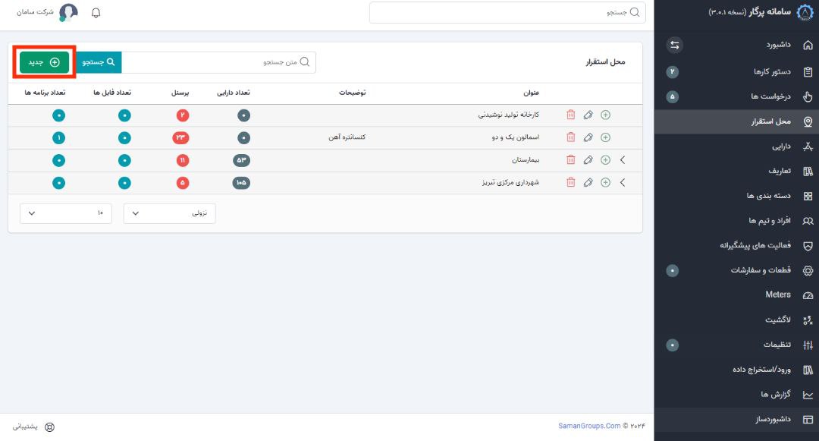Open ورود/استخراج داده menu item
The image size is (819, 441).
(736, 370)
